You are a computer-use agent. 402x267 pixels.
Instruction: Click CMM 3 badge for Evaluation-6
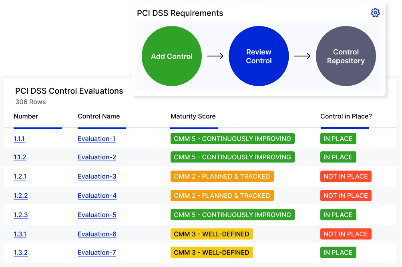point(211,234)
